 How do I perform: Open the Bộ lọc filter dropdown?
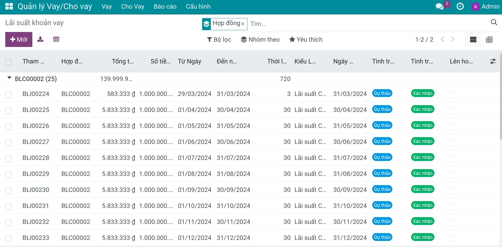[219, 40]
